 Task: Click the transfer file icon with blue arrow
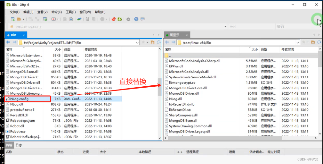(x=71, y=19)
